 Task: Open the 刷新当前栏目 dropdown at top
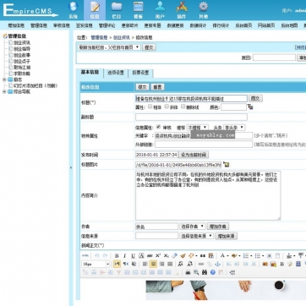click(x=109, y=47)
